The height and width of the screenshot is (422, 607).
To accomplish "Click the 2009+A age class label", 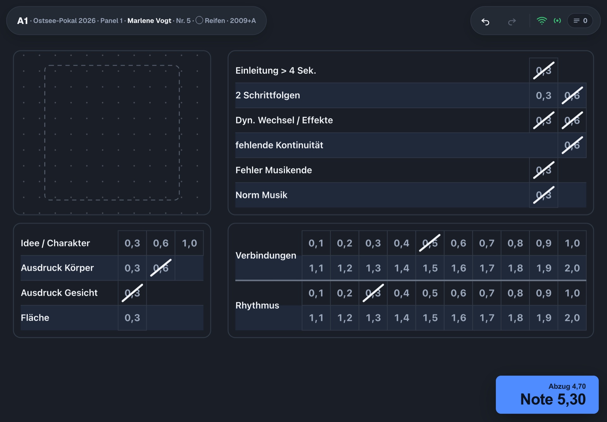I will point(243,21).
